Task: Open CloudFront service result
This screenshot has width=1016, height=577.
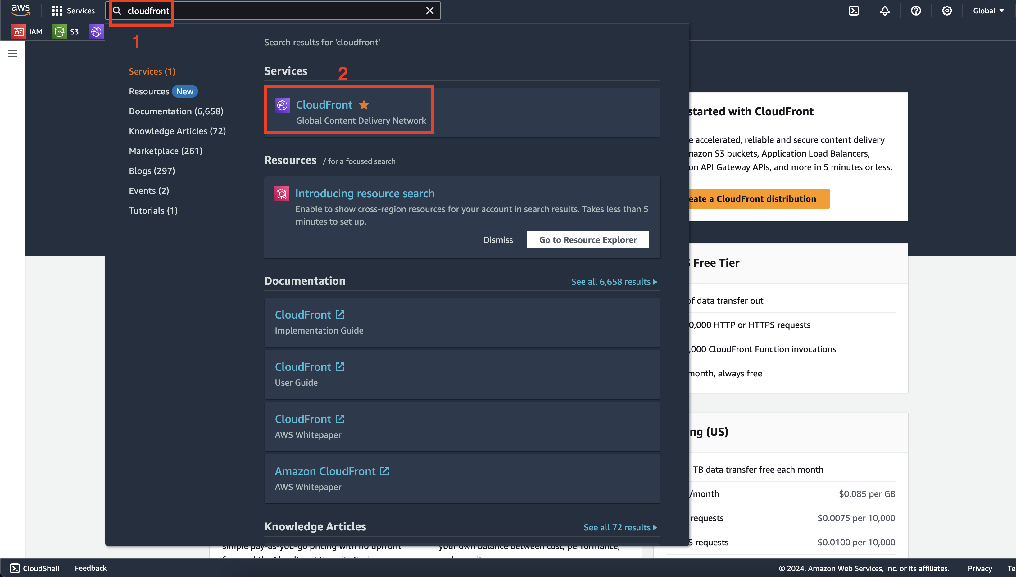Action: tap(324, 105)
